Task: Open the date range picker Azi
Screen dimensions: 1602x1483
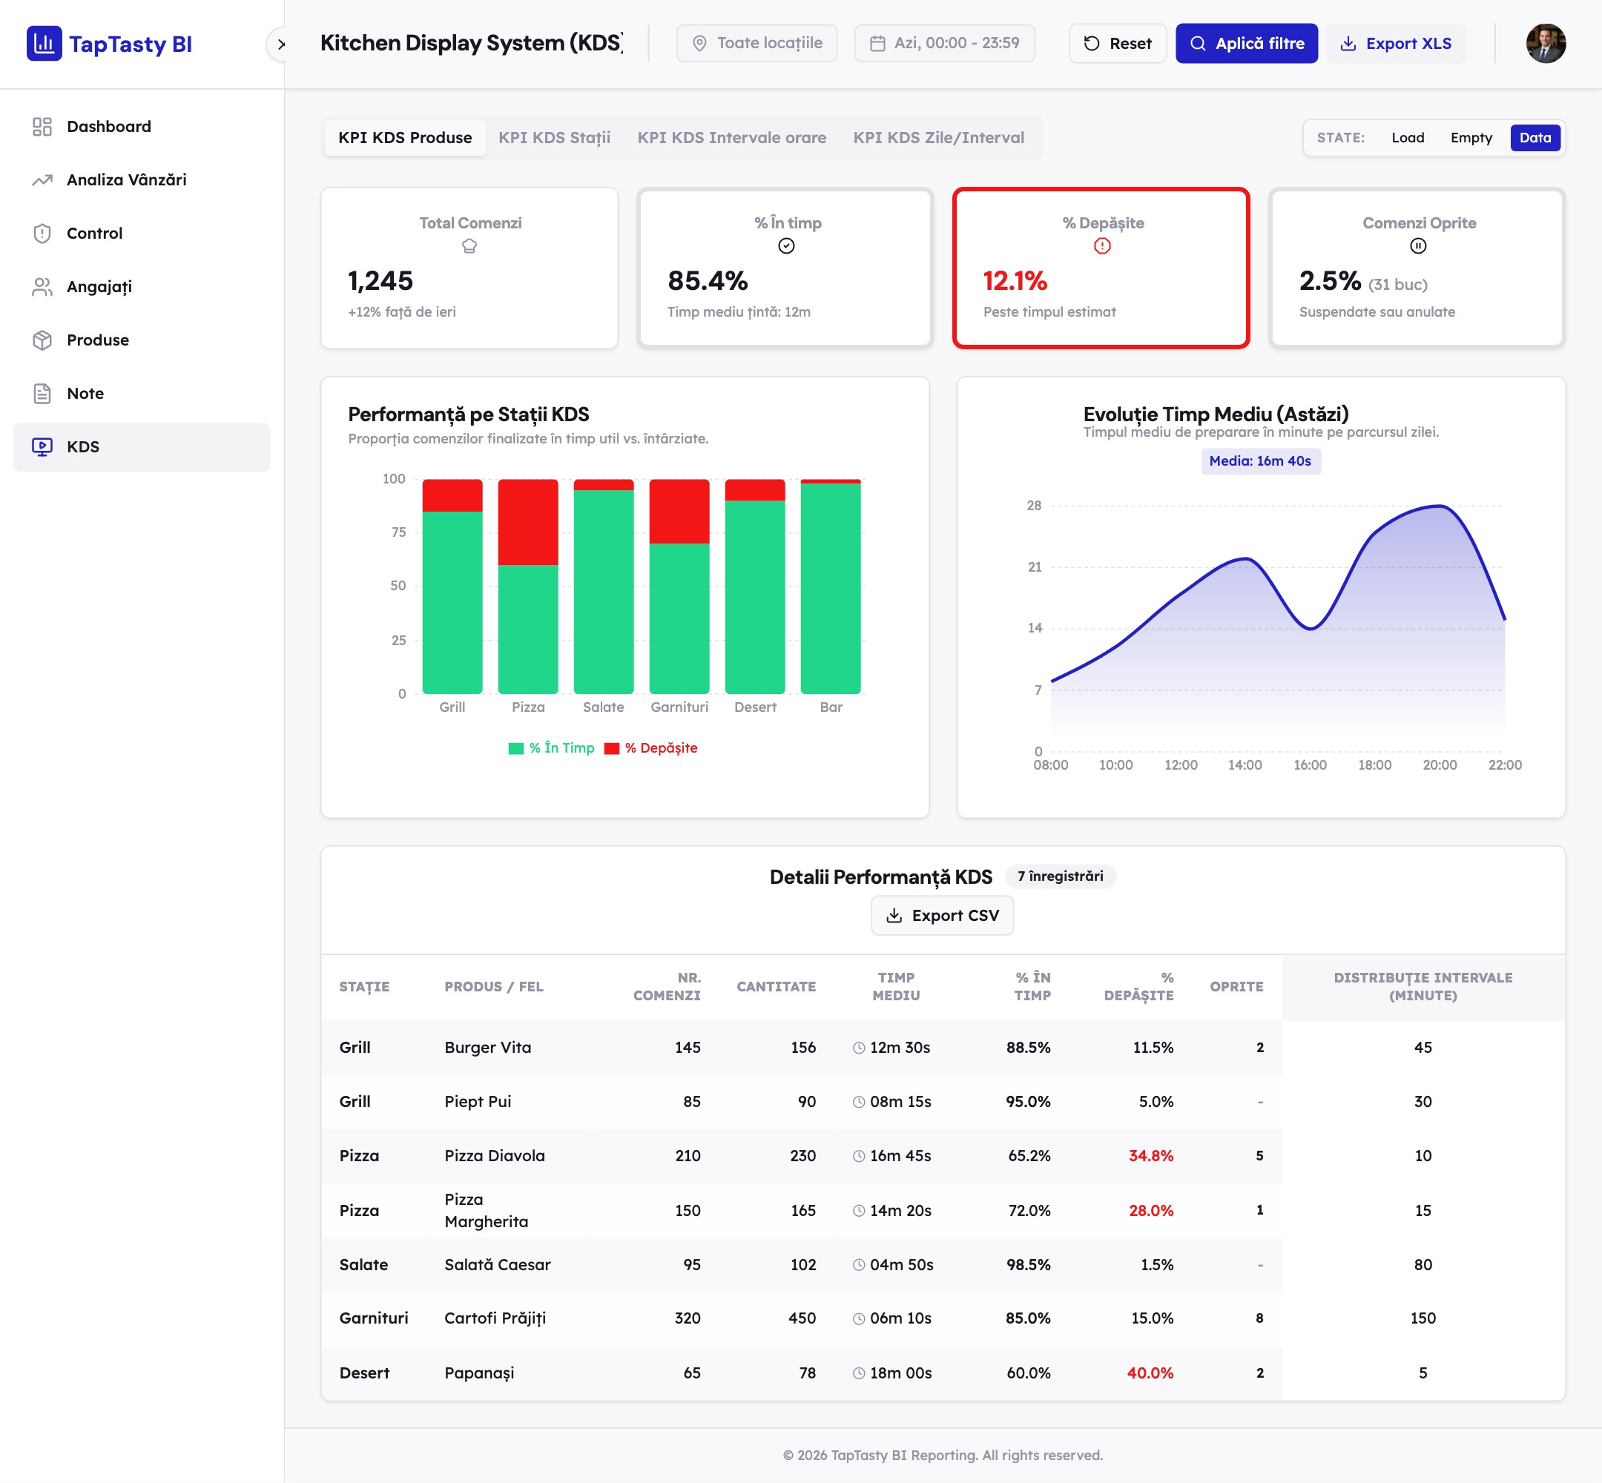Action: click(x=945, y=43)
